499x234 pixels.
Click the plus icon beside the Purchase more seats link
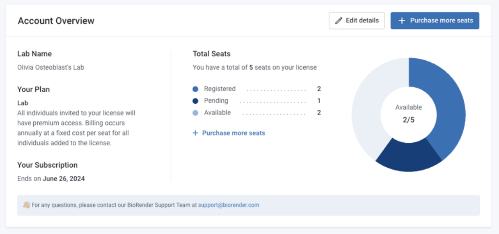tap(195, 133)
